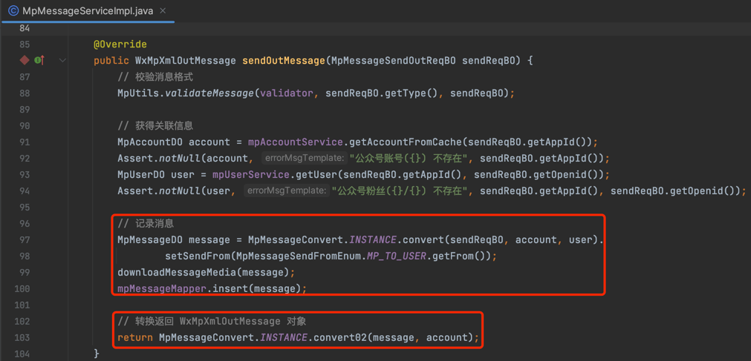
Task: Click the red method breakpoint diamond in gutter
Action: pyautogui.click(x=25, y=60)
